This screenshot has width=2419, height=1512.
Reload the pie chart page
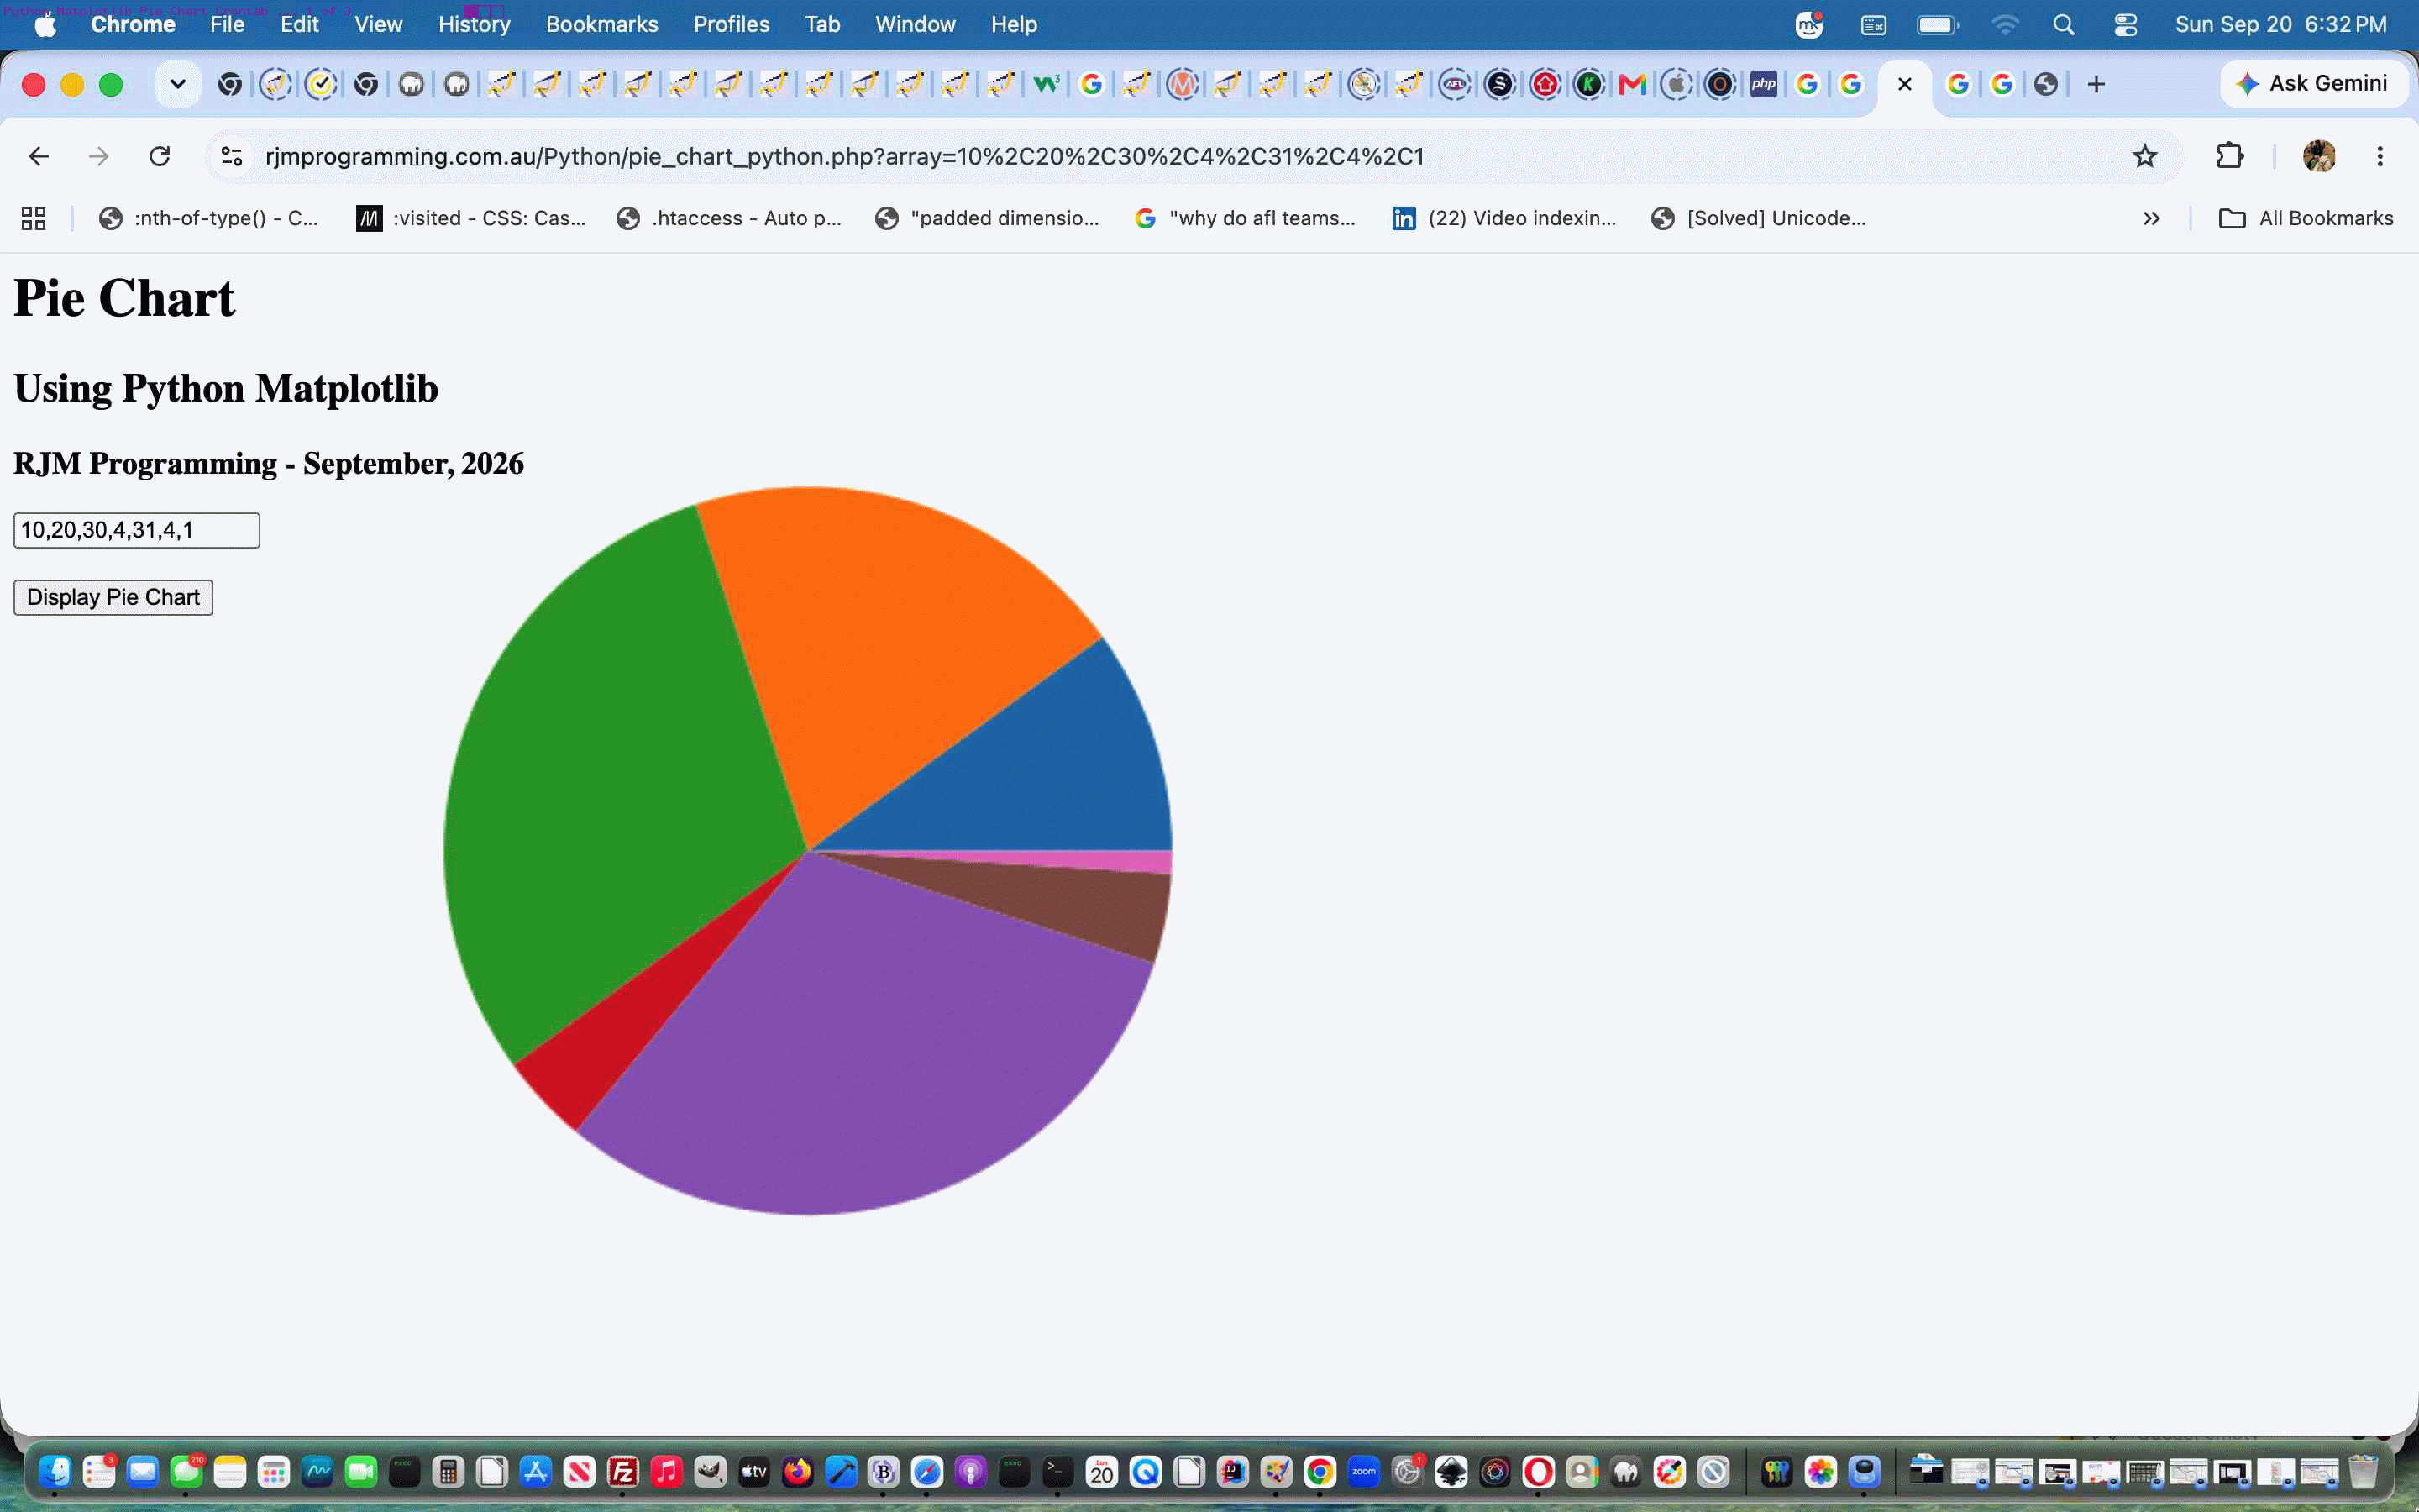point(159,156)
